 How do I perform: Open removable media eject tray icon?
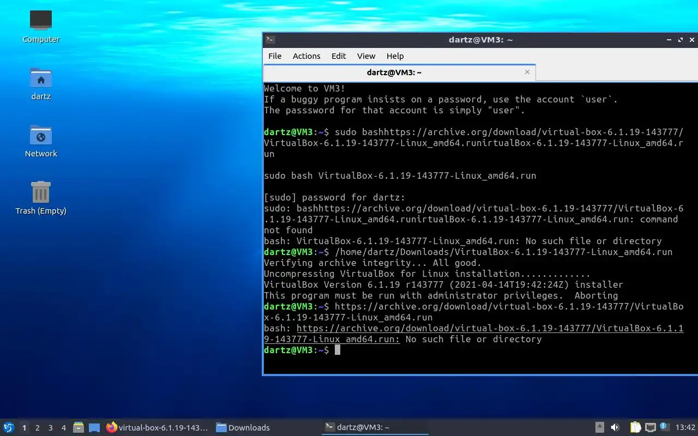(599, 428)
